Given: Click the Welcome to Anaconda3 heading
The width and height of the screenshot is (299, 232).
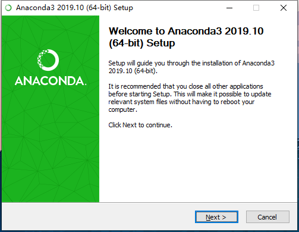Looking at the screenshot, I should [186, 37].
